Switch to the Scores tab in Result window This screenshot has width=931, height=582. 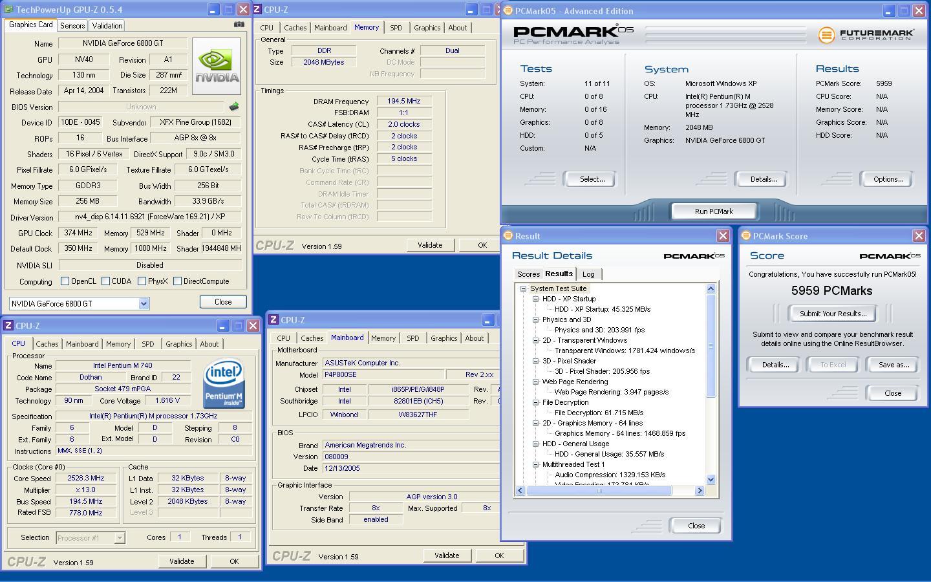(528, 274)
